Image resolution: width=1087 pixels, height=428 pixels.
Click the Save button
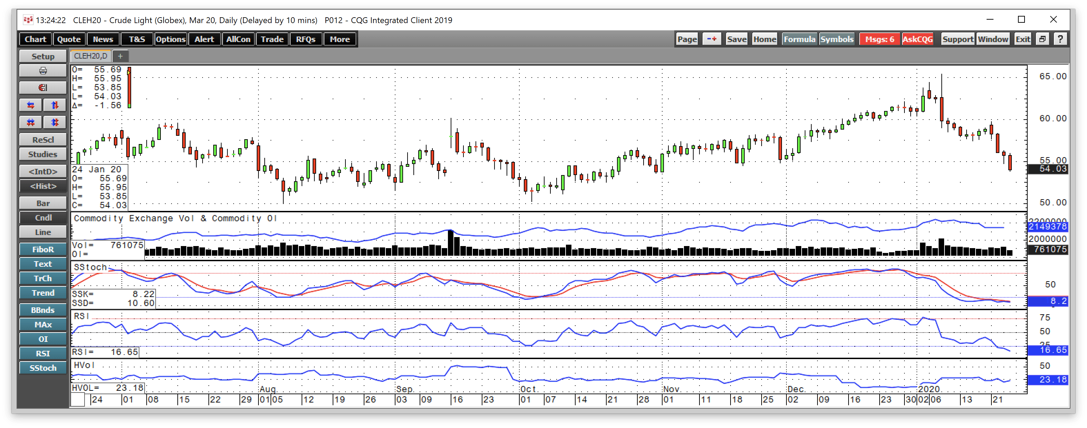tap(737, 39)
